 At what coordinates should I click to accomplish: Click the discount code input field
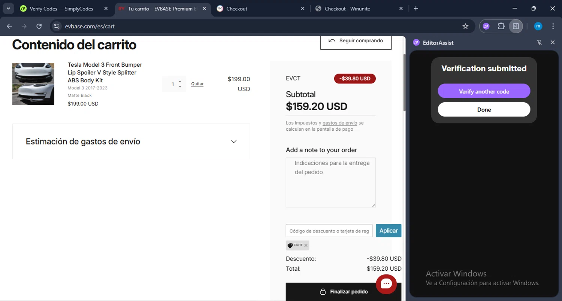click(x=329, y=231)
